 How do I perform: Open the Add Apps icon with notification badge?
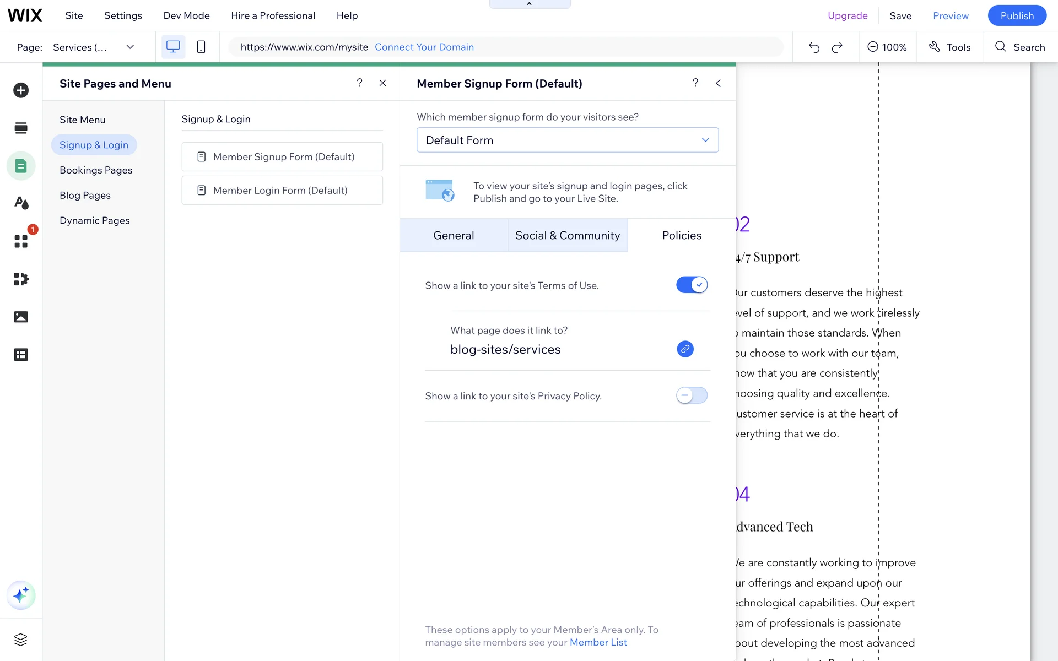pos(21,241)
